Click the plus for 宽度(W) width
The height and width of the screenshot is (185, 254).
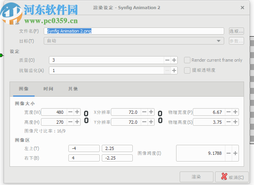(x=77, y=112)
